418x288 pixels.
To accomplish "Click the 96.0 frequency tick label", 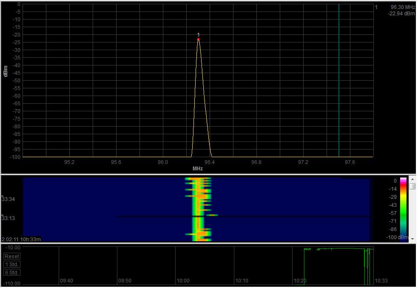I will [x=162, y=162].
